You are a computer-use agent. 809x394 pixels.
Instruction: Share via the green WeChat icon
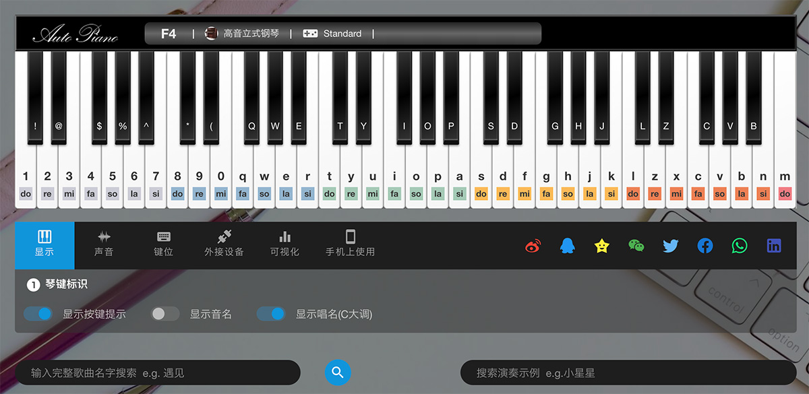click(x=636, y=246)
